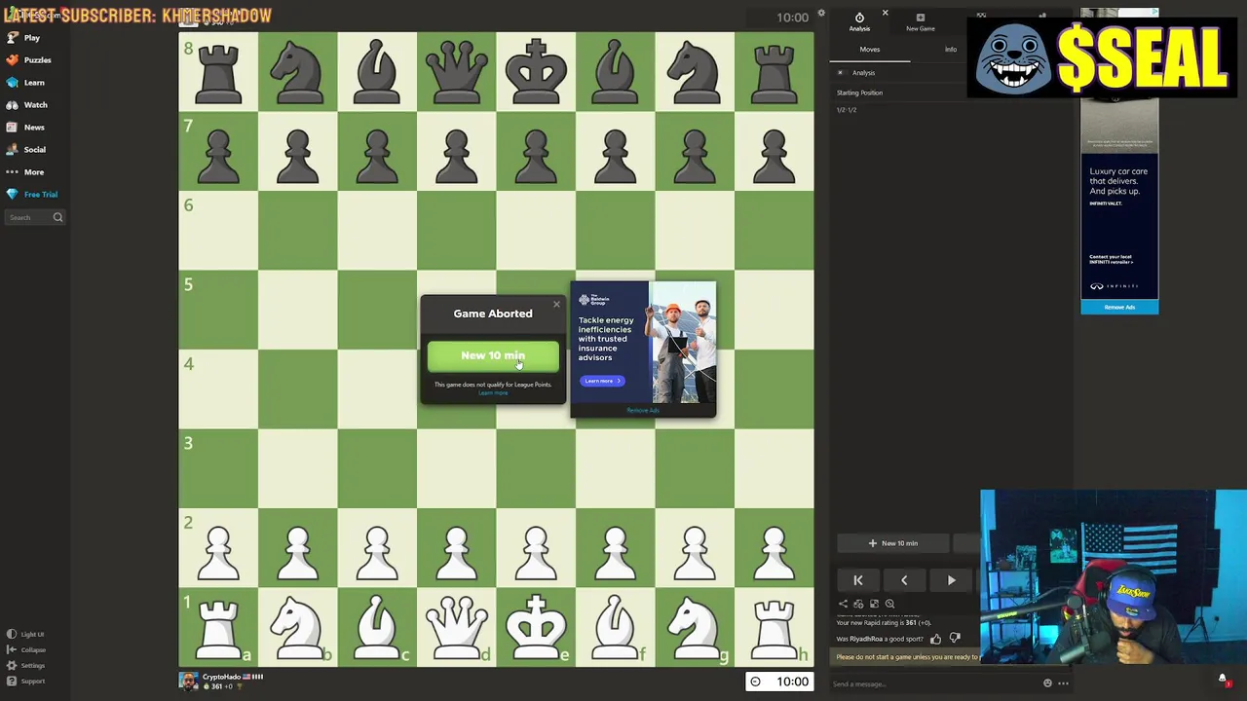This screenshot has height=701, width=1247.
Task: Close the Game Aborted dialog
Action: pyautogui.click(x=556, y=305)
